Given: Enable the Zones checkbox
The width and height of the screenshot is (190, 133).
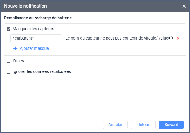Looking at the screenshot, I should pos(8,61).
